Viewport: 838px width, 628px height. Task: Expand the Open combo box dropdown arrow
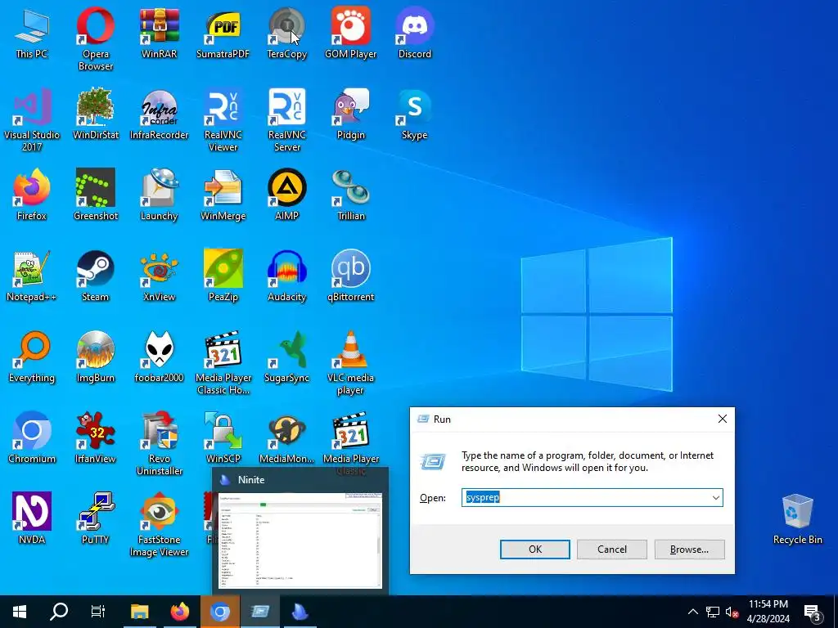[715, 498]
